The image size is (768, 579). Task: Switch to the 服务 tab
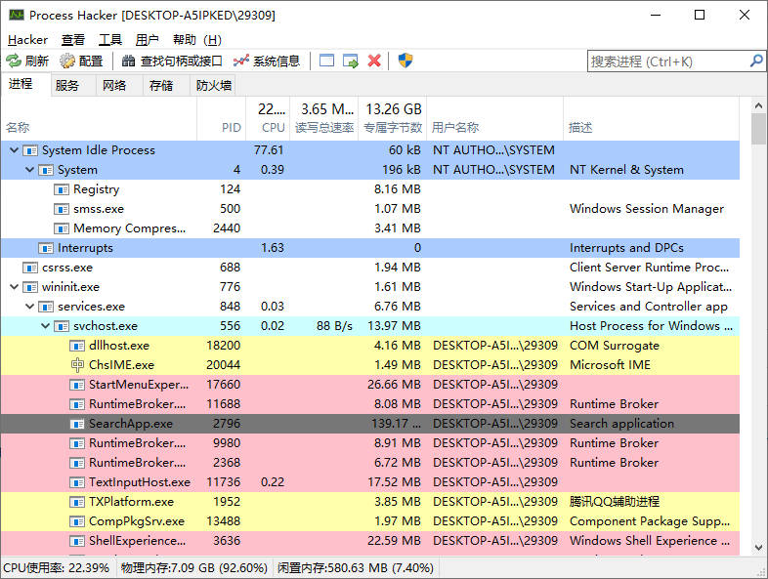[x=67, y=85]
